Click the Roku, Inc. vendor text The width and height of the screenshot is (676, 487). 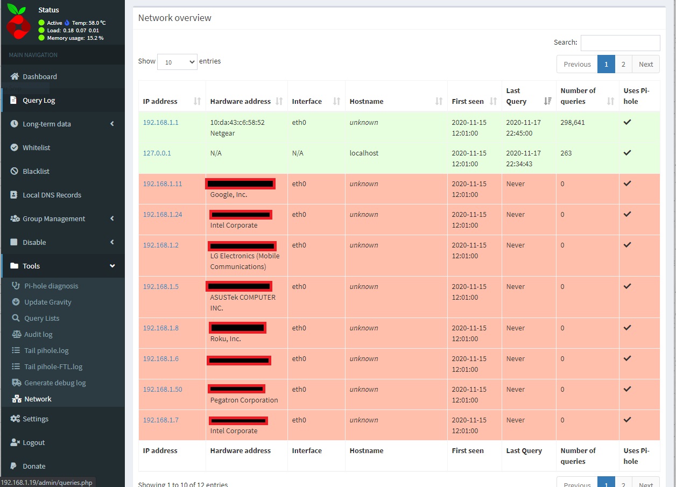(x=226, y=338)
